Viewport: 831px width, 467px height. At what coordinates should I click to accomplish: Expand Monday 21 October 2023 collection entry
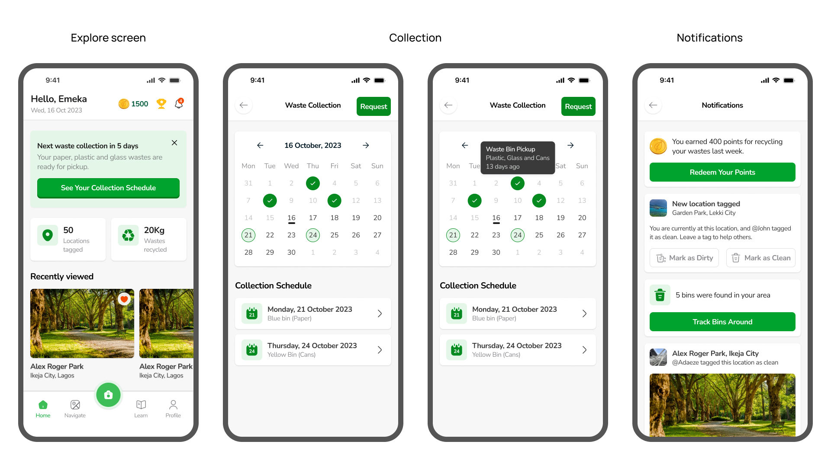[380, 313]
